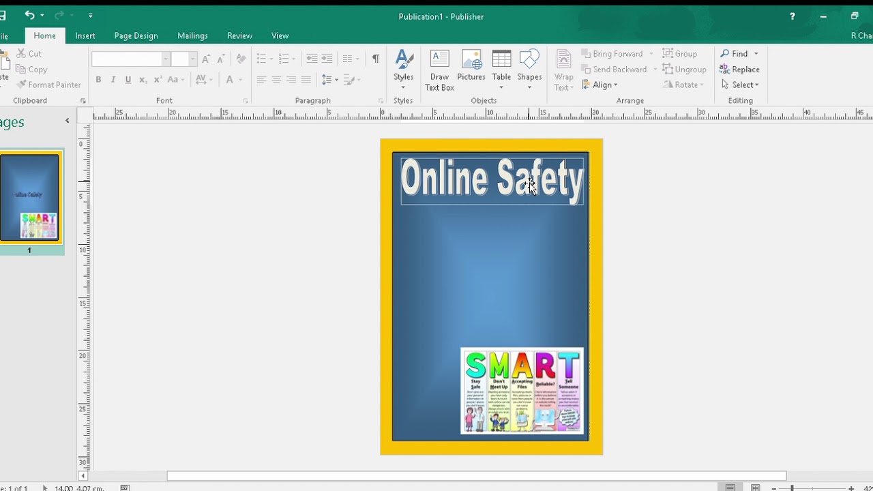Viewport: 873px width, 491px height.
Task: Click the Online Safety title text box
Action: [492, 181]
